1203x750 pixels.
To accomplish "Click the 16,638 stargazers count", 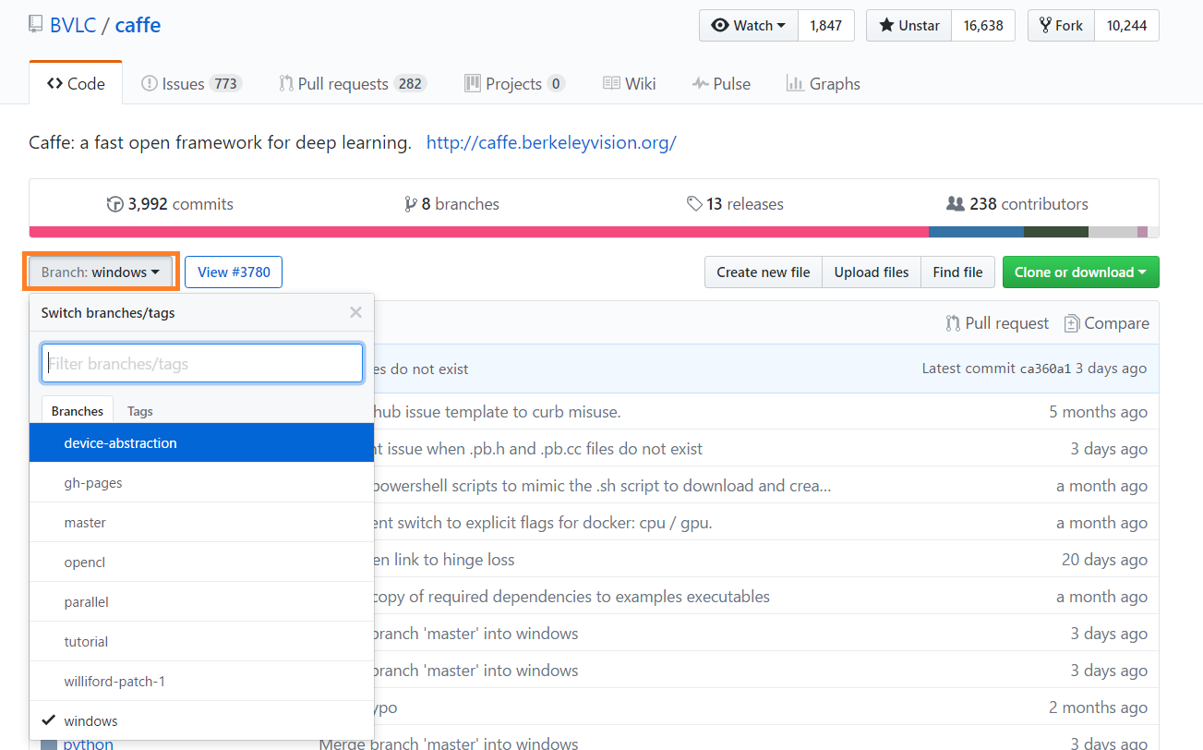I will (x=983, y=26).
